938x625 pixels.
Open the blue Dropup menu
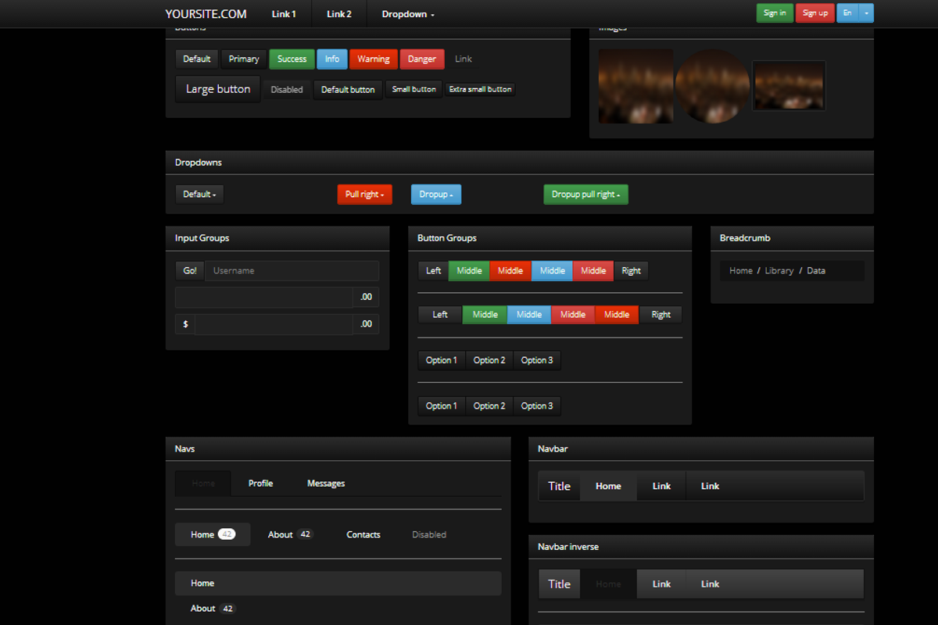(435, 194)
